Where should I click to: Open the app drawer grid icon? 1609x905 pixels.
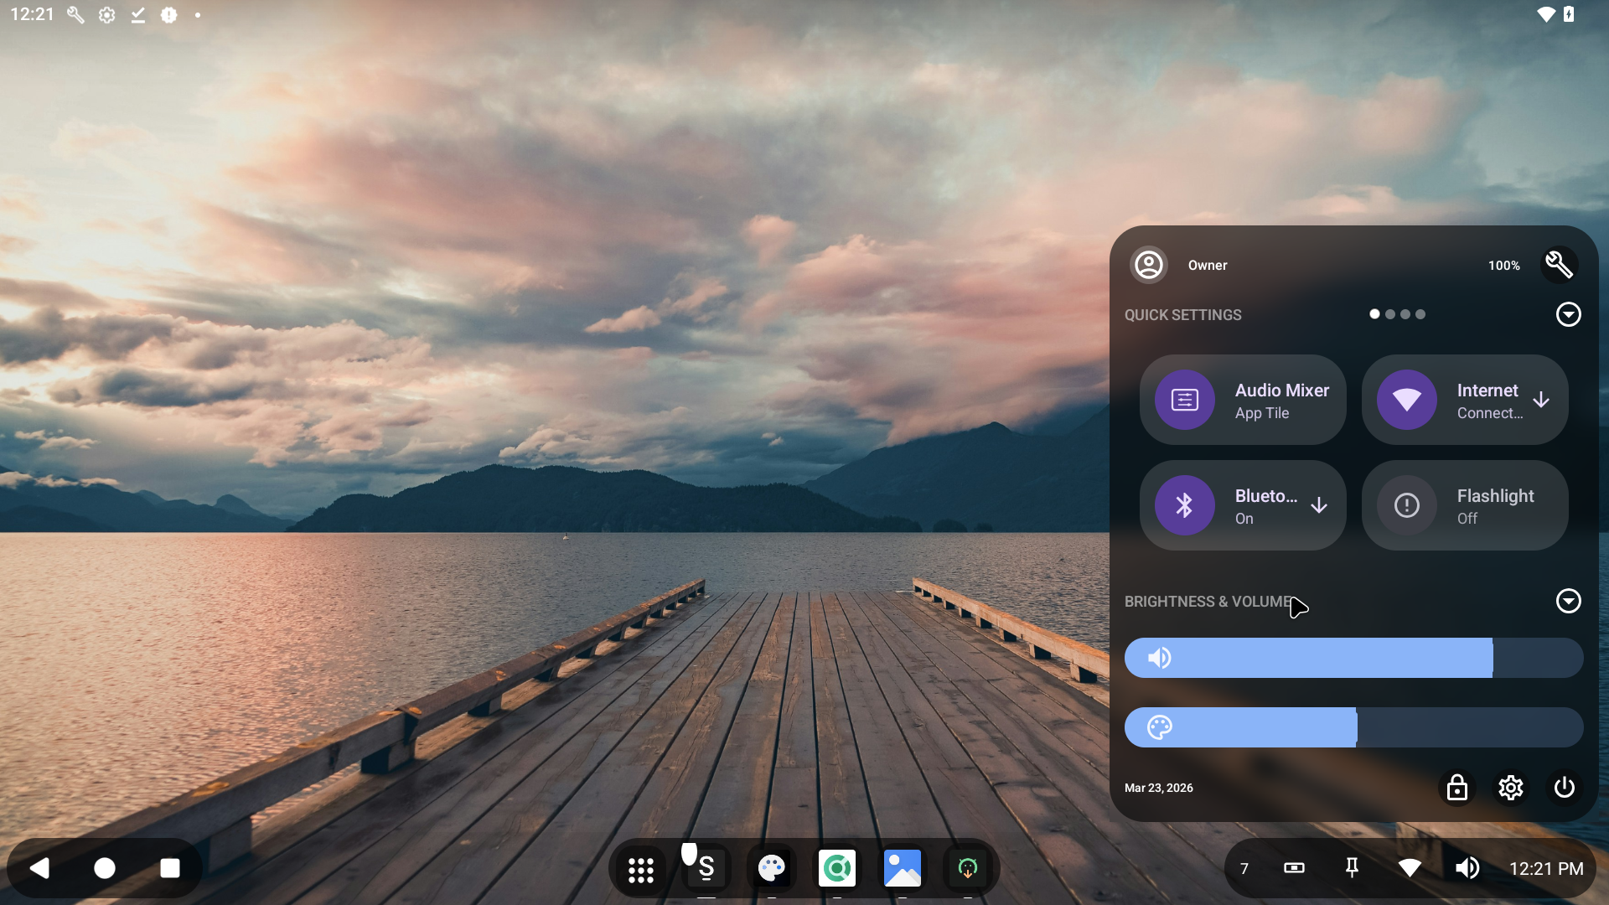pos(640,869)
